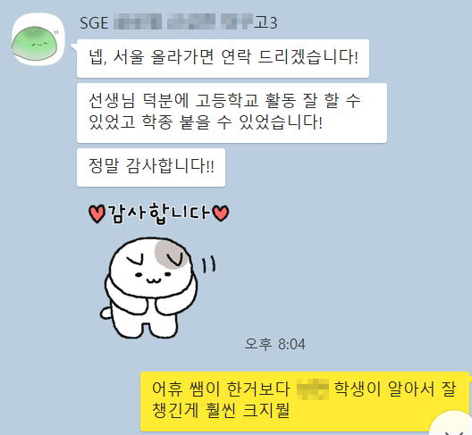Image resolution: width=472 pixels, height=435 pixels.
Task: Select the handwritten 감사합니다 sticker text
Action: (158, 213)
